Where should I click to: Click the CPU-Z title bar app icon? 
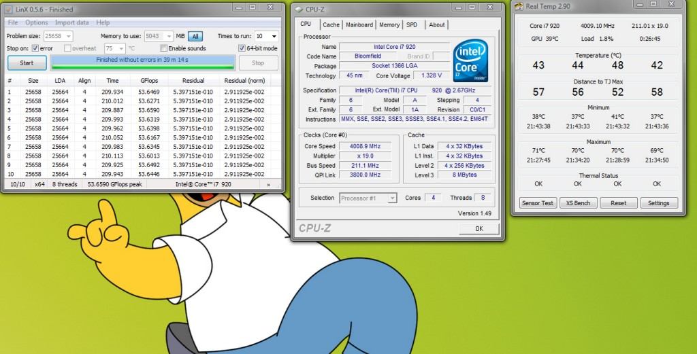tap(298, 10)
